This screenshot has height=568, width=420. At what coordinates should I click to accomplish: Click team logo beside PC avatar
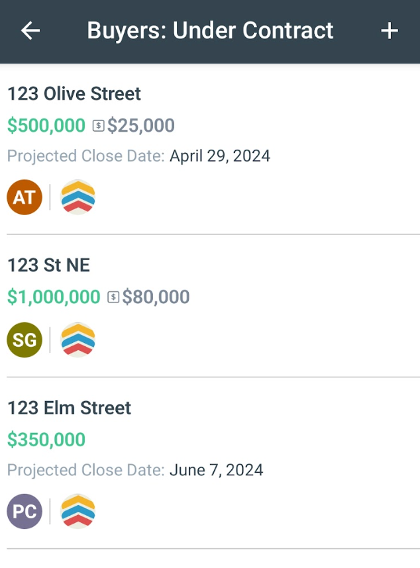point(78,511)
